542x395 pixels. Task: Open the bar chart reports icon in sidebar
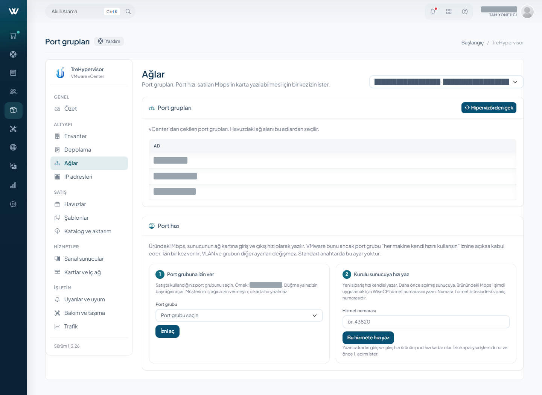click(x=13, y=185)
